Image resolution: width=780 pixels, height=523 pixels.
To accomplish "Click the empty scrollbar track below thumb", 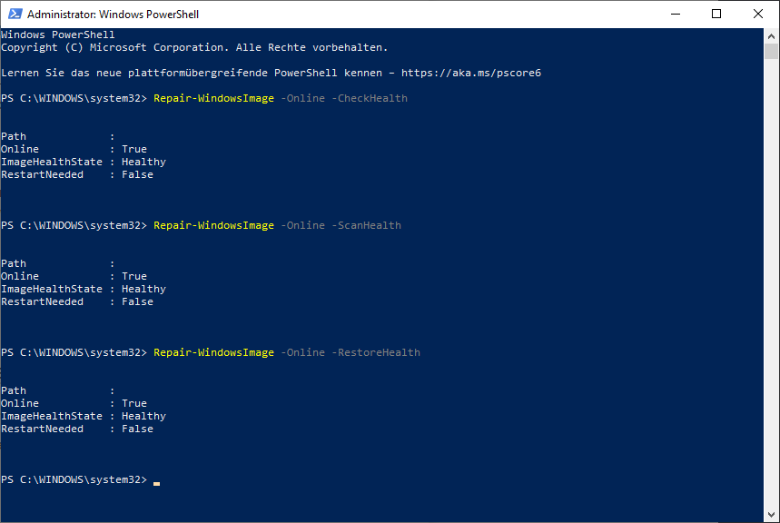I will click(x=771, y=283).
